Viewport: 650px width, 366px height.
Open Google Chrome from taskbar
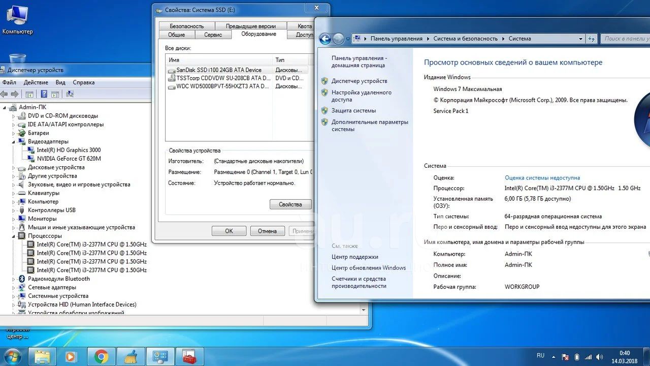(x=101, y=356)
